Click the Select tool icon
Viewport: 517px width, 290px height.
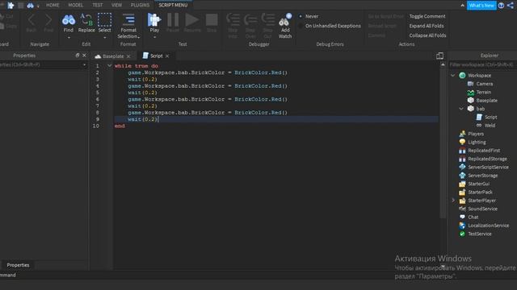(104, 19)
